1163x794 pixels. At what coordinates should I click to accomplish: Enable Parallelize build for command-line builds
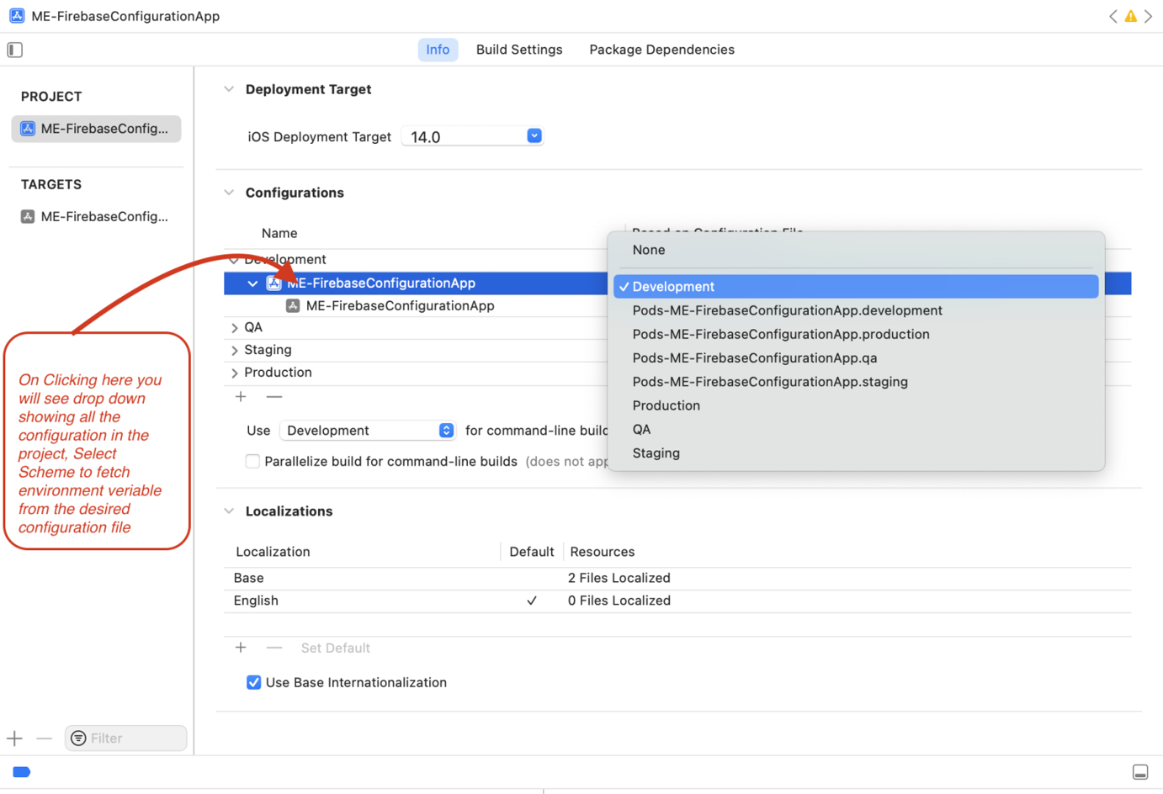[x=252, y=461]
